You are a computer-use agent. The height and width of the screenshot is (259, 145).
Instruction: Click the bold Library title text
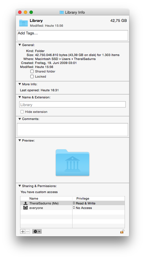pos(36,21)
